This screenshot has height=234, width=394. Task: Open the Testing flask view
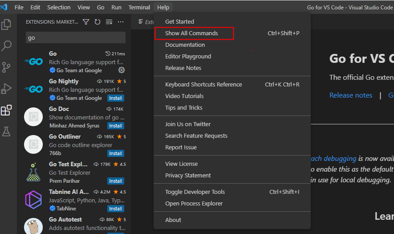click(6, 131)
